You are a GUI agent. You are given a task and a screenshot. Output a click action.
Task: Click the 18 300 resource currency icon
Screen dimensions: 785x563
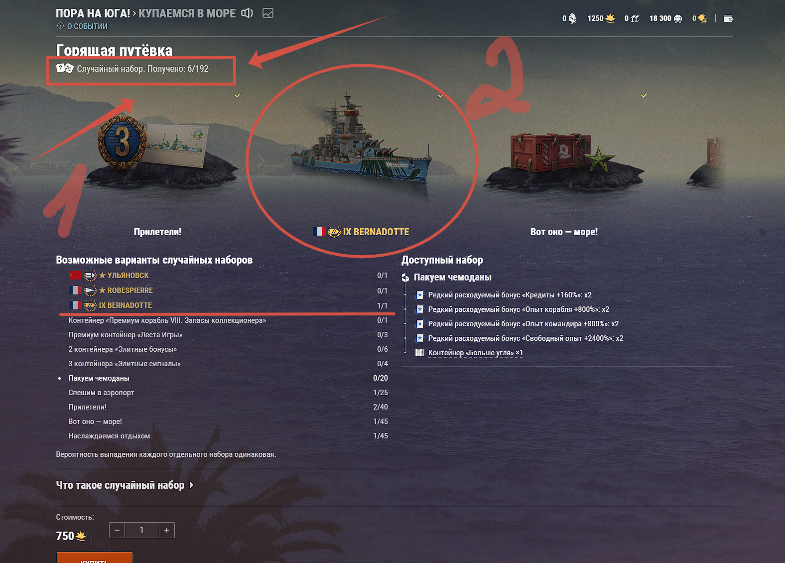click(x=678, y=18)
